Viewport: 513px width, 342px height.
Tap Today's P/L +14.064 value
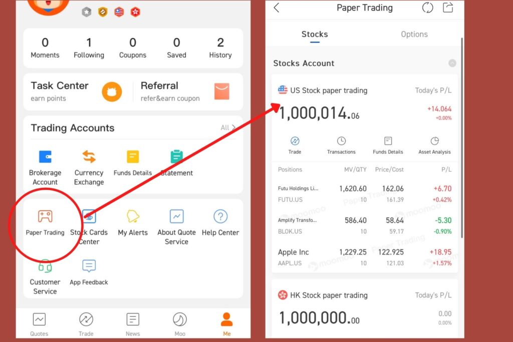coord(439,109)
